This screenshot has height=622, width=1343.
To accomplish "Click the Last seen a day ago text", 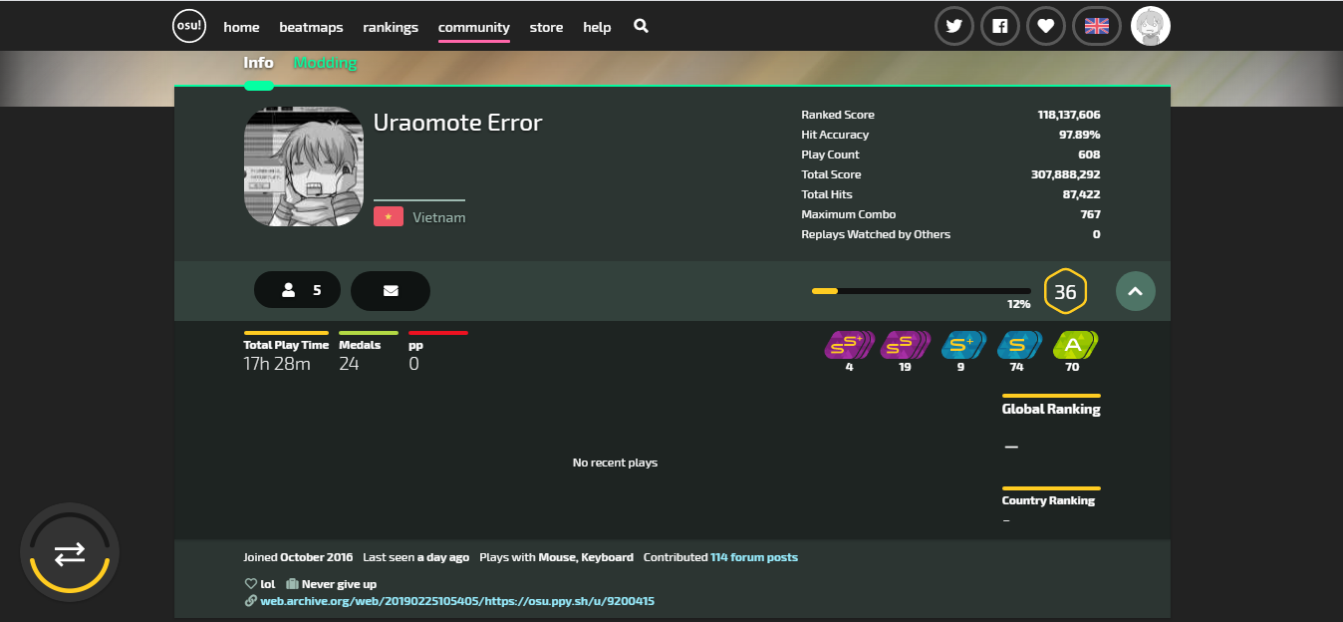I will (415, 557).
